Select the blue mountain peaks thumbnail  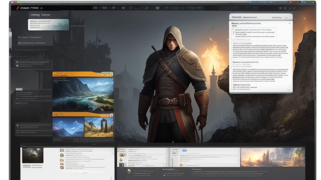point(68,127)
